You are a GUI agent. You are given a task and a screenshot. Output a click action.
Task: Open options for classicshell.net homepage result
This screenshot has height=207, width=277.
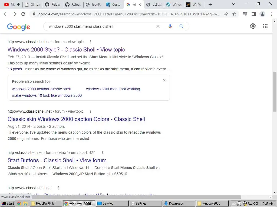(x=58, y=188)
